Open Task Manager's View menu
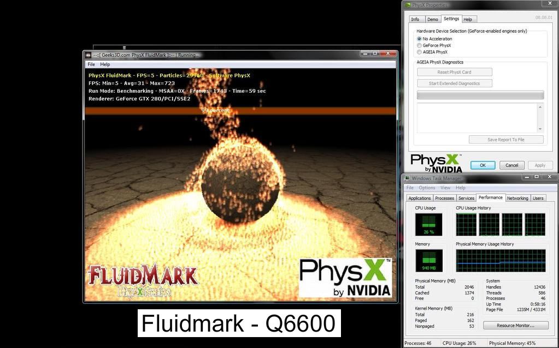 (x=445, y=188)
